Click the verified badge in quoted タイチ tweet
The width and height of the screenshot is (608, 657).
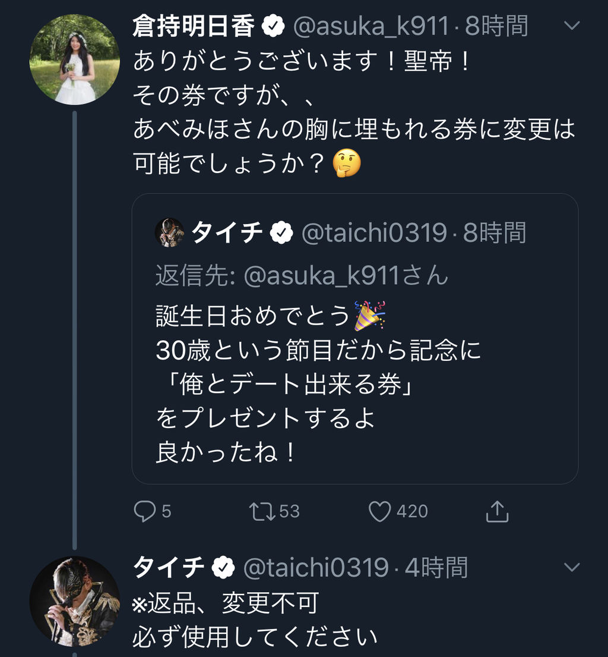tap(281, 232)
